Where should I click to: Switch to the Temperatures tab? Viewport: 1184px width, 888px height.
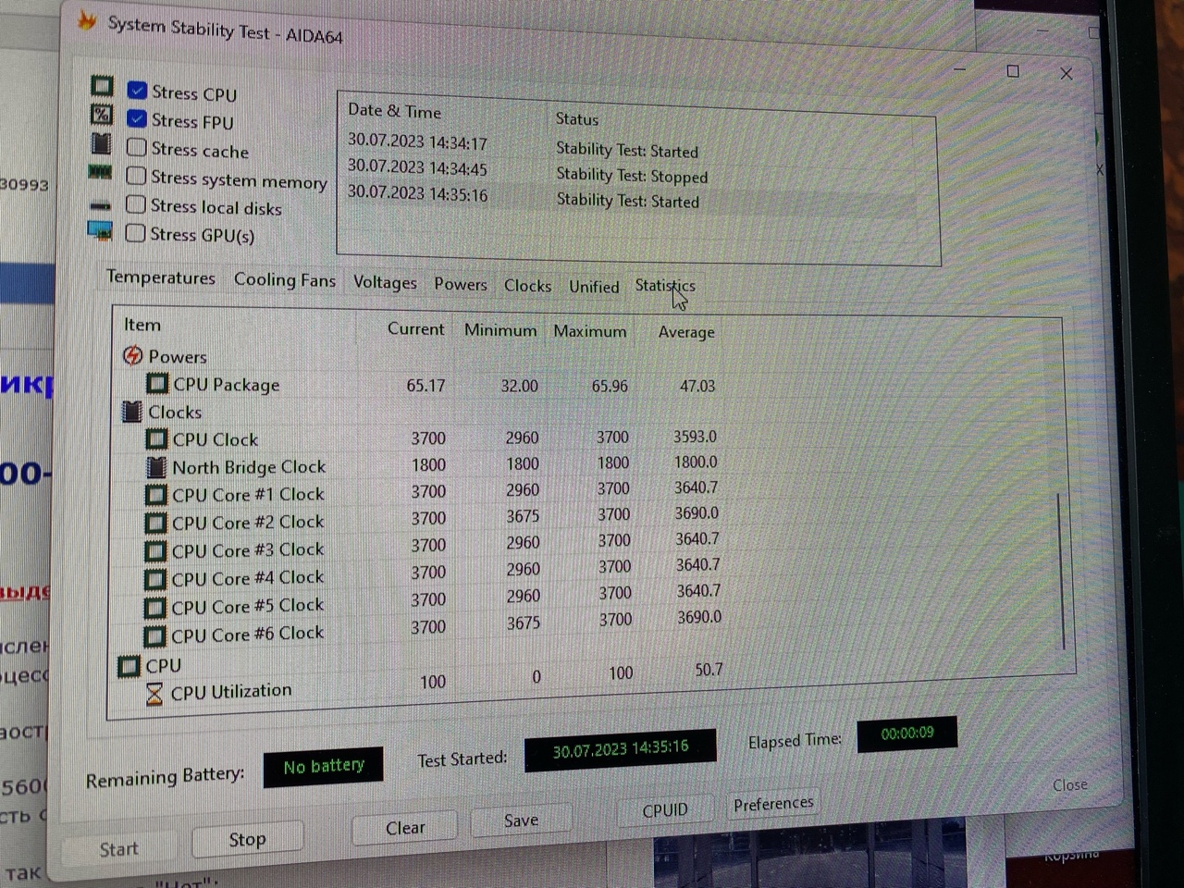(x=161, y=277)
